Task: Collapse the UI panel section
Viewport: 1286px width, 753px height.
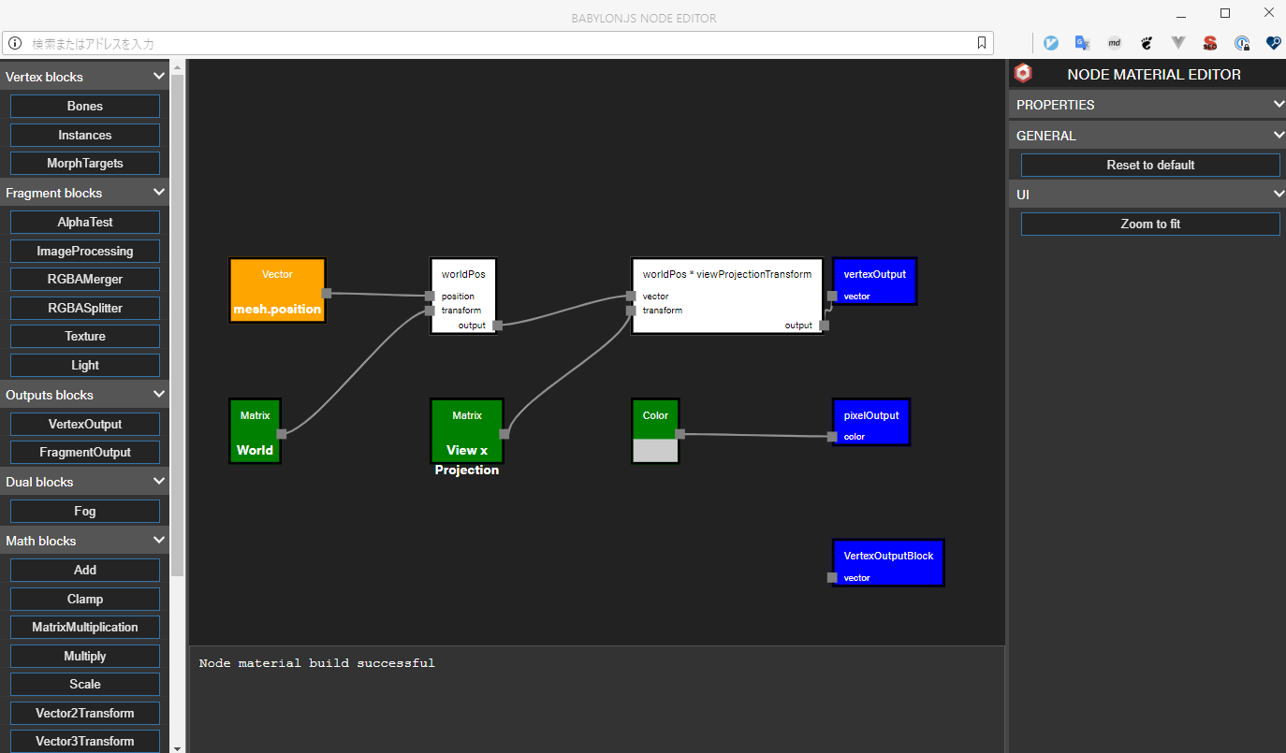Action: pos(1279,195)
